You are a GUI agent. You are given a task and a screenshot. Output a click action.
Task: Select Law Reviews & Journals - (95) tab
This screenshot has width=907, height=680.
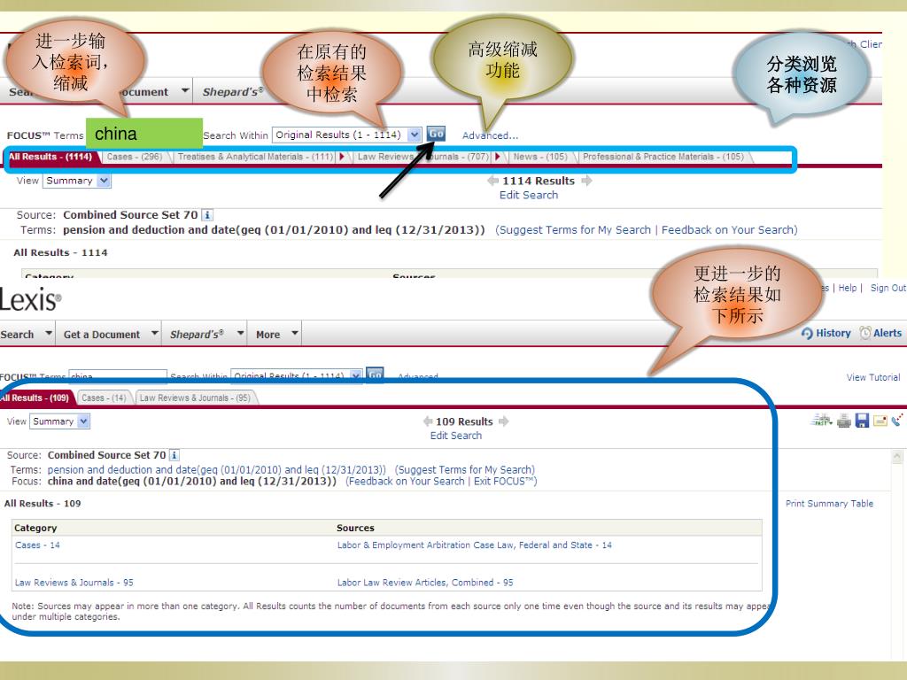tap(196, 398)
